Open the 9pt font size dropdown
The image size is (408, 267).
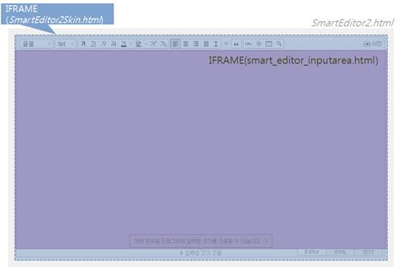coord(66,44)
